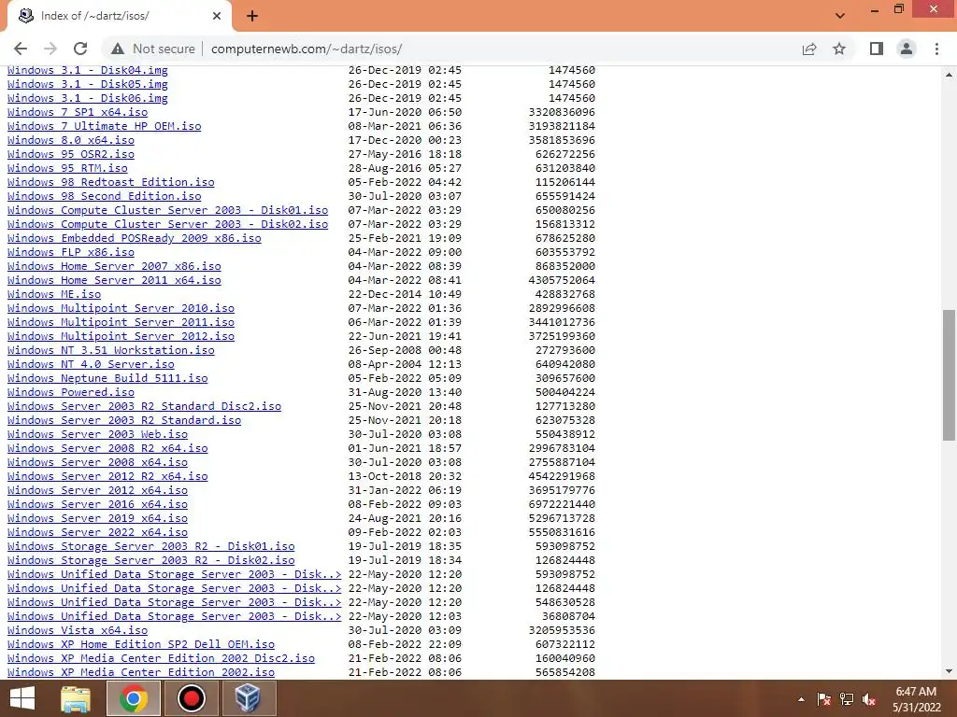Open Windows Embedded POSReady 2009 x86.iso
Viewport: 957px width, 717px height.
click(135, 238)
